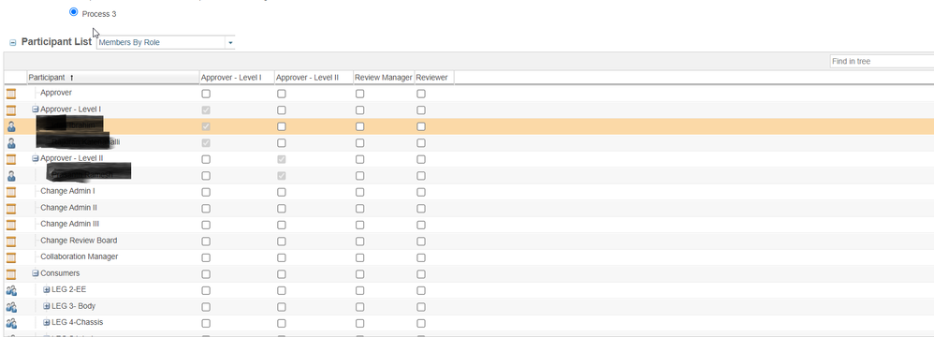Image resolution: width=934 pixels, height=337 pixels.
Task: Collapse the Participant List section
Action: 12,43
